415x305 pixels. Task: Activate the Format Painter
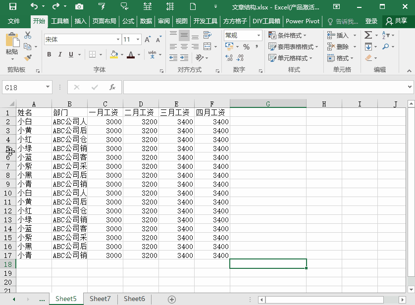click(27, 57)
